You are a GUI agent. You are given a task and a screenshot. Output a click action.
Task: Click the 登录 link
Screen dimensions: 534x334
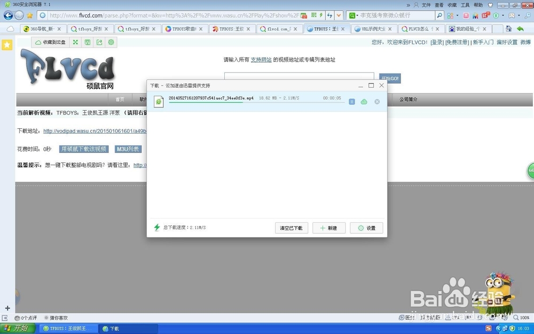tap(437, 42)
